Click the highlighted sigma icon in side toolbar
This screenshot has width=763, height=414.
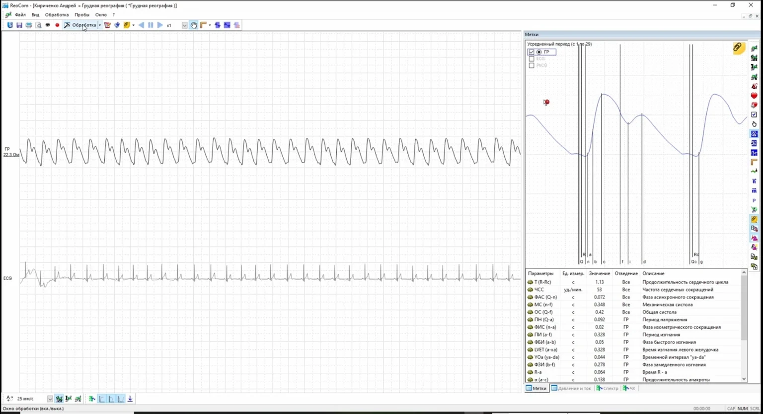[754, 134]
